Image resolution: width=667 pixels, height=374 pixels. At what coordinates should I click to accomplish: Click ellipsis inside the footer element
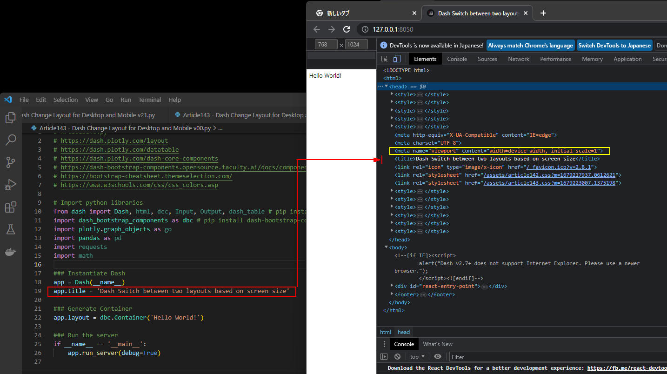423,295
